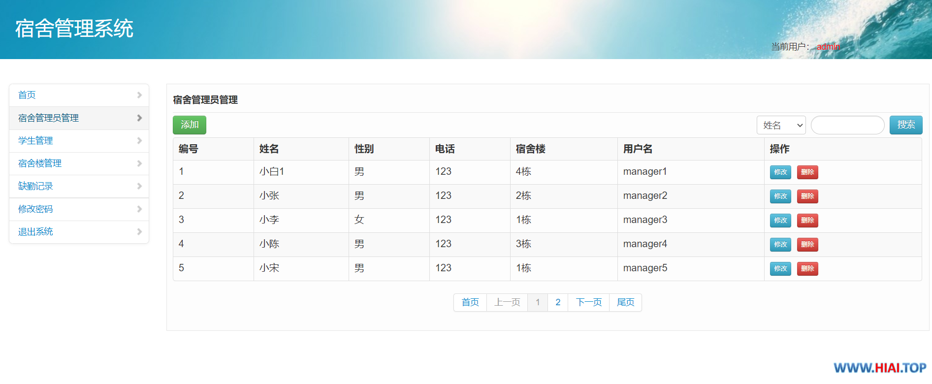Click 修改 for manager4 row

coord(780,245)
